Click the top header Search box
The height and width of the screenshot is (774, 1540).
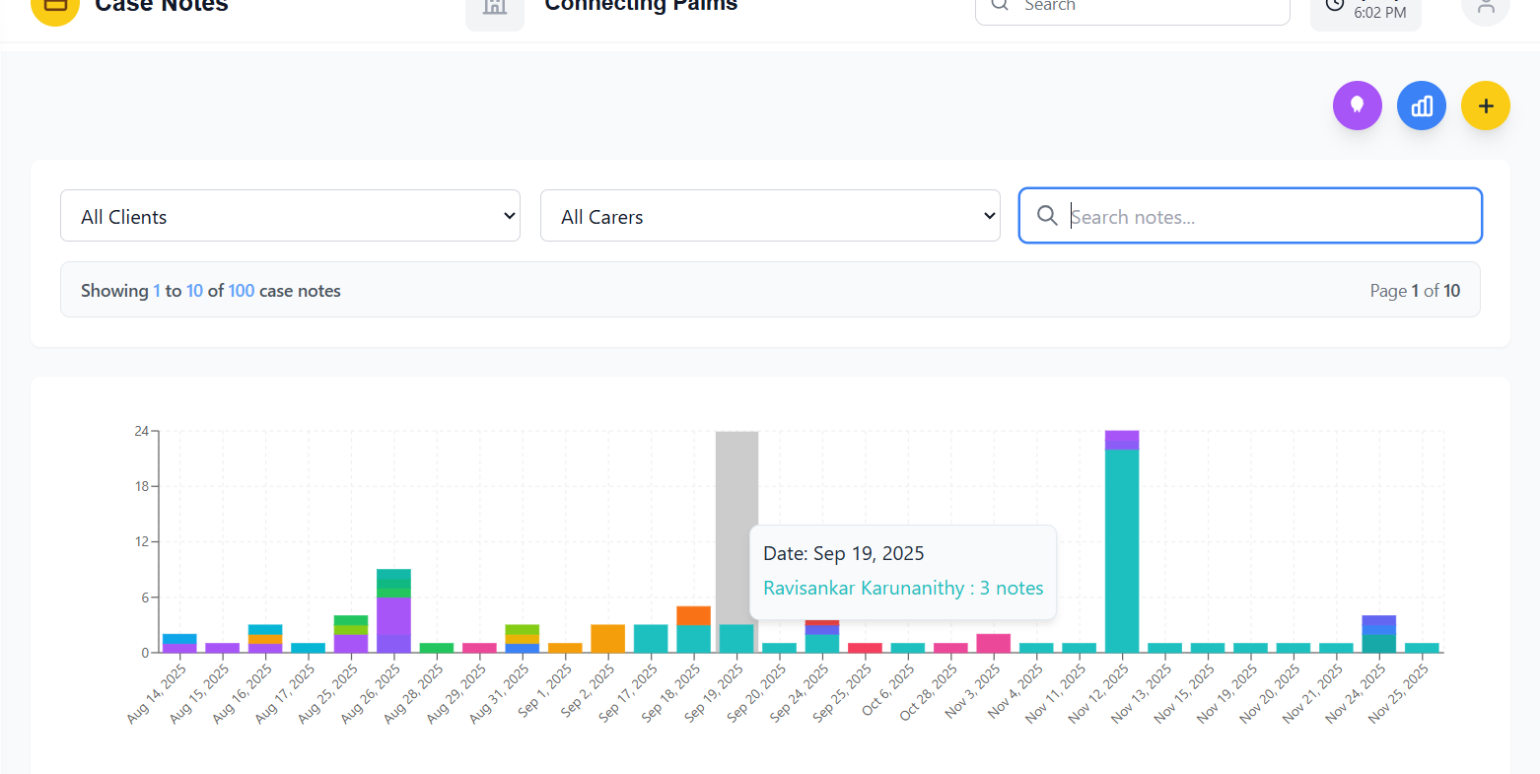point(1132,8)
